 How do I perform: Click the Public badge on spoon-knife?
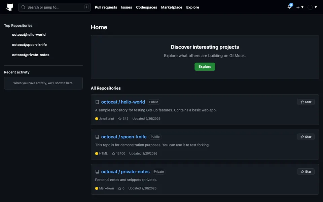click(x=155, y=137)
